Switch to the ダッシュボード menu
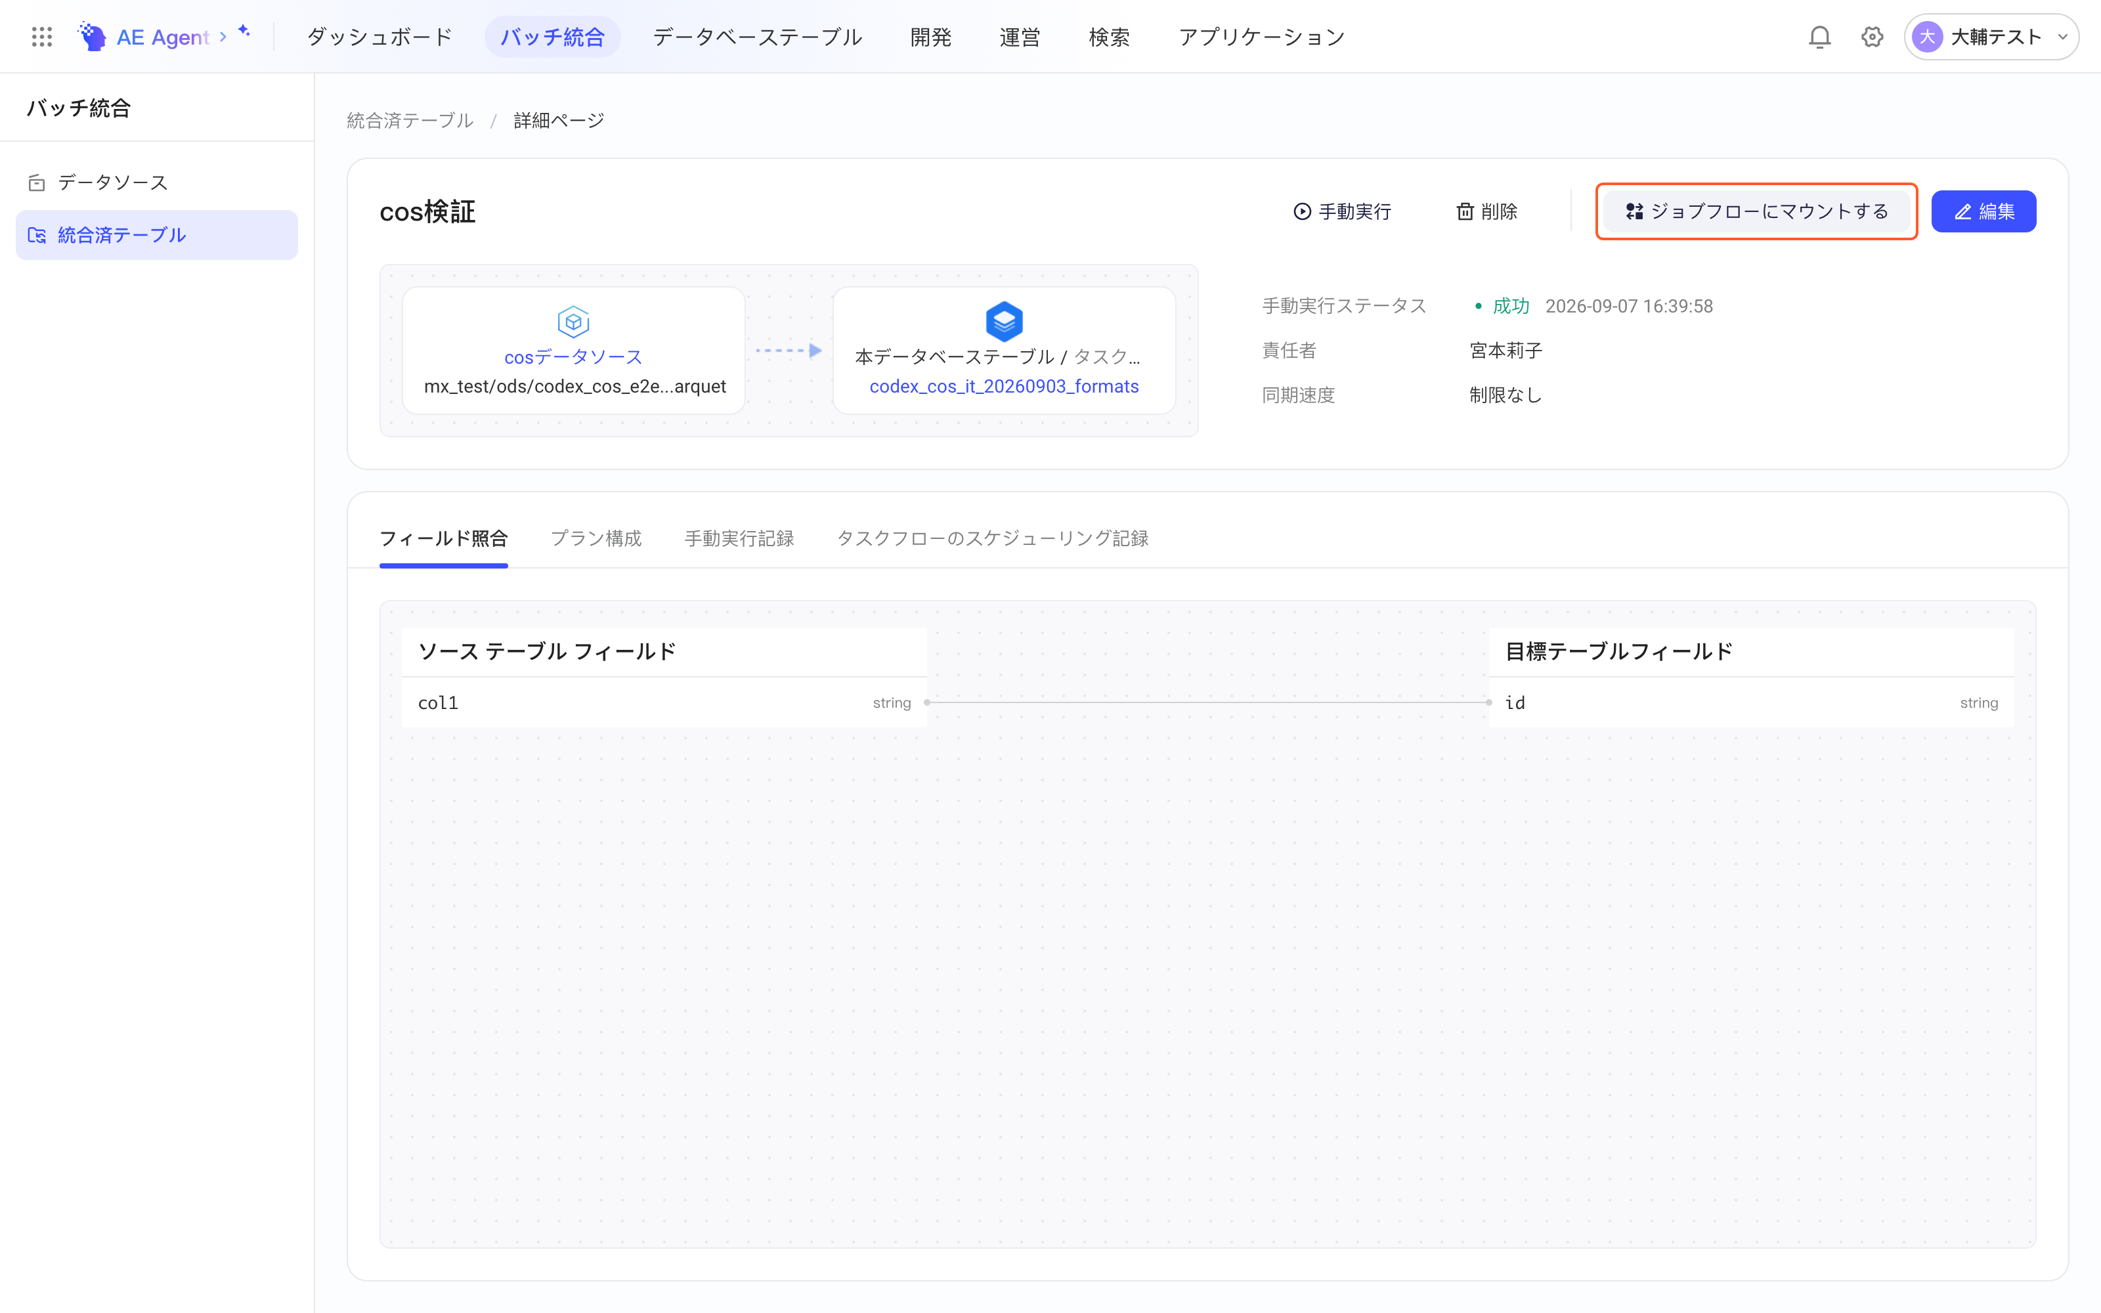This screenshot has width=2101, height=1313. point(379,37)
